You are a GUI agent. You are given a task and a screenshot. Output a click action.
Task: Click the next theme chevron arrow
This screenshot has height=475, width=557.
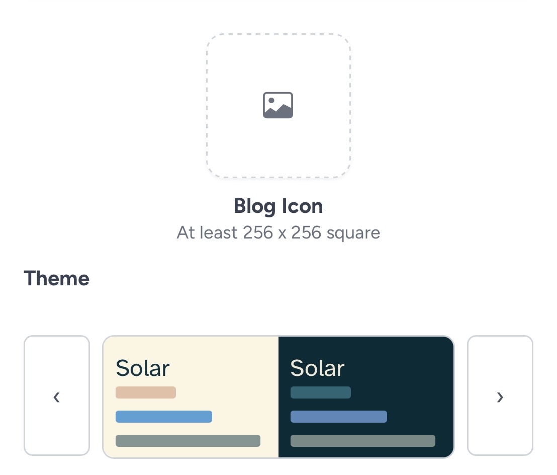500,397
